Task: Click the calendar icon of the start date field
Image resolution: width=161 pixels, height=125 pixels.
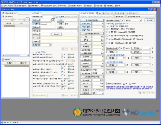Action: click(12, 19)
